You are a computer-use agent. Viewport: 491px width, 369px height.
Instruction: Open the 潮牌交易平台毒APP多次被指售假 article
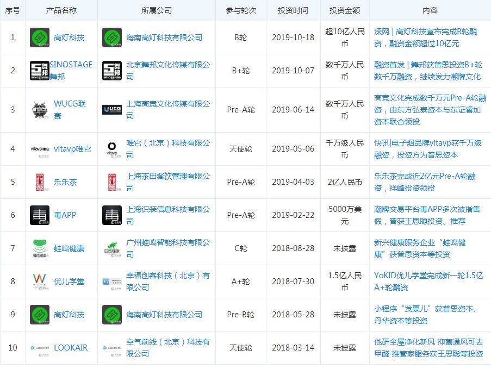[x=427, y=215]
